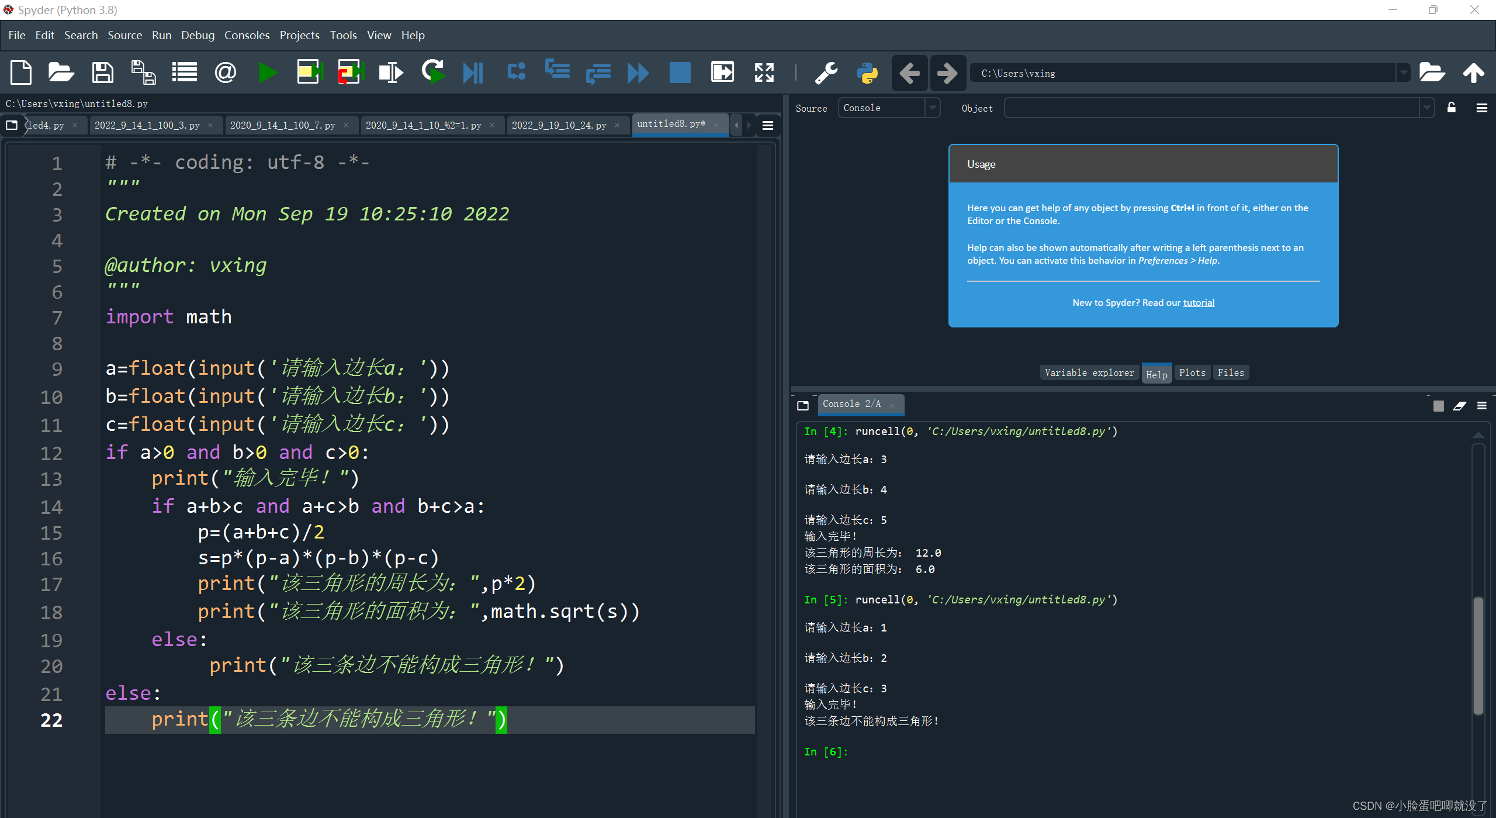Click the Run current cell icon
This screenshot has width=1496, height=818.
point(310,73)
